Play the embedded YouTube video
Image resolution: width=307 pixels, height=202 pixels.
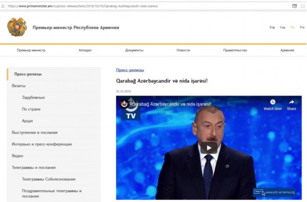209,148
